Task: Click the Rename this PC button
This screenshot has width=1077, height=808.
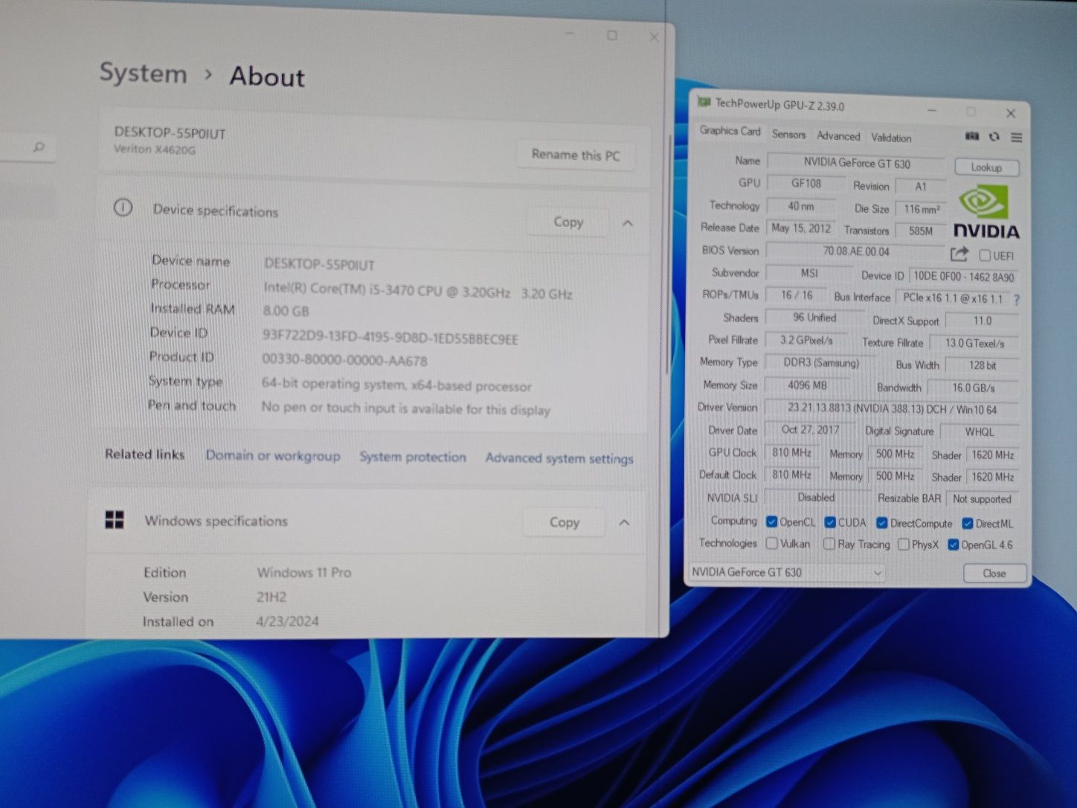Action: 576,155
